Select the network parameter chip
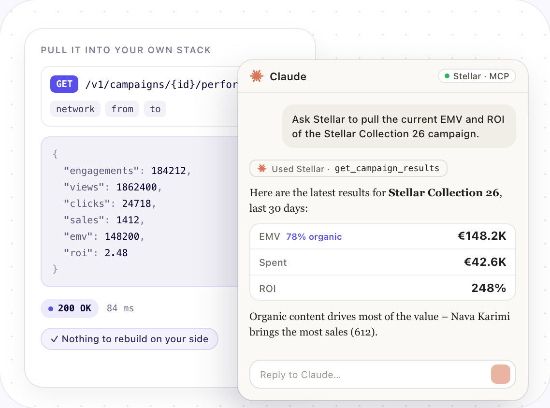The width and height of the screenshot is (550, 408). [75, 109]
